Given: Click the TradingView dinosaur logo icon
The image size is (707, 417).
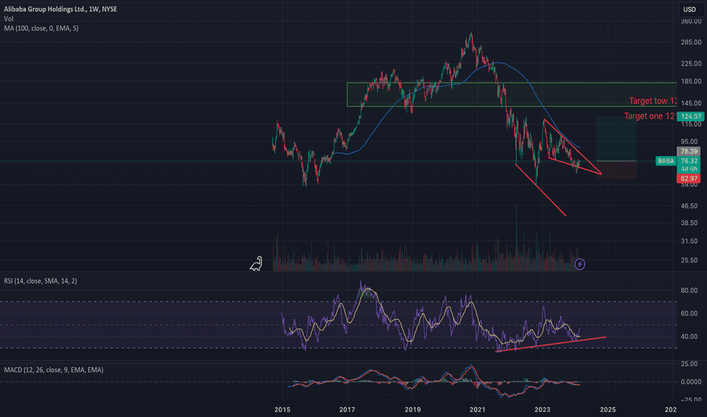Looking at the screenshot, I should [256, 264].
